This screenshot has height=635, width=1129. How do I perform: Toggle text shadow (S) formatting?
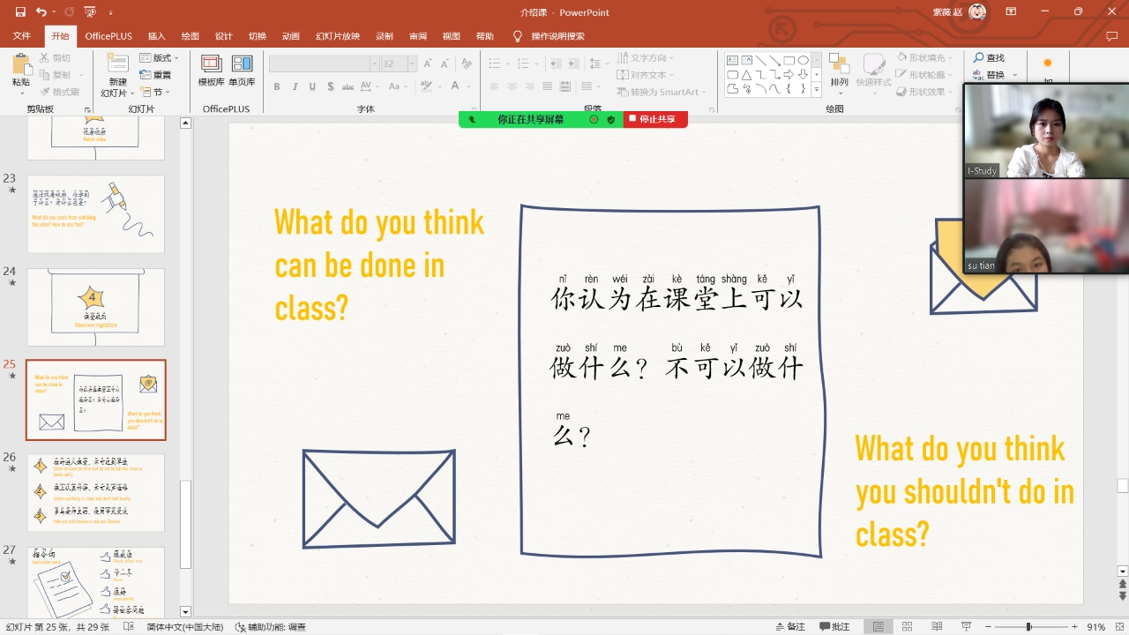(x=331, y=86)
